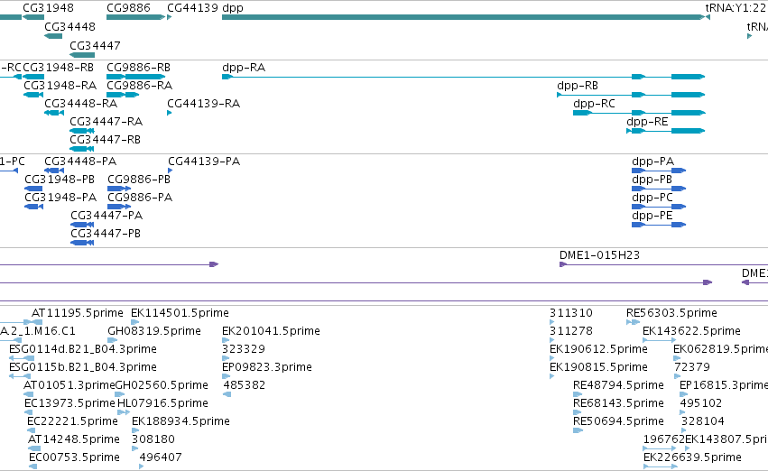Select transcript CG9886-RA

click(x=123, y=95)
